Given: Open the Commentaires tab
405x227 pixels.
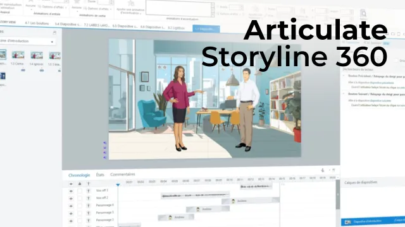Looking at the screenshot, I should [123, 174].
